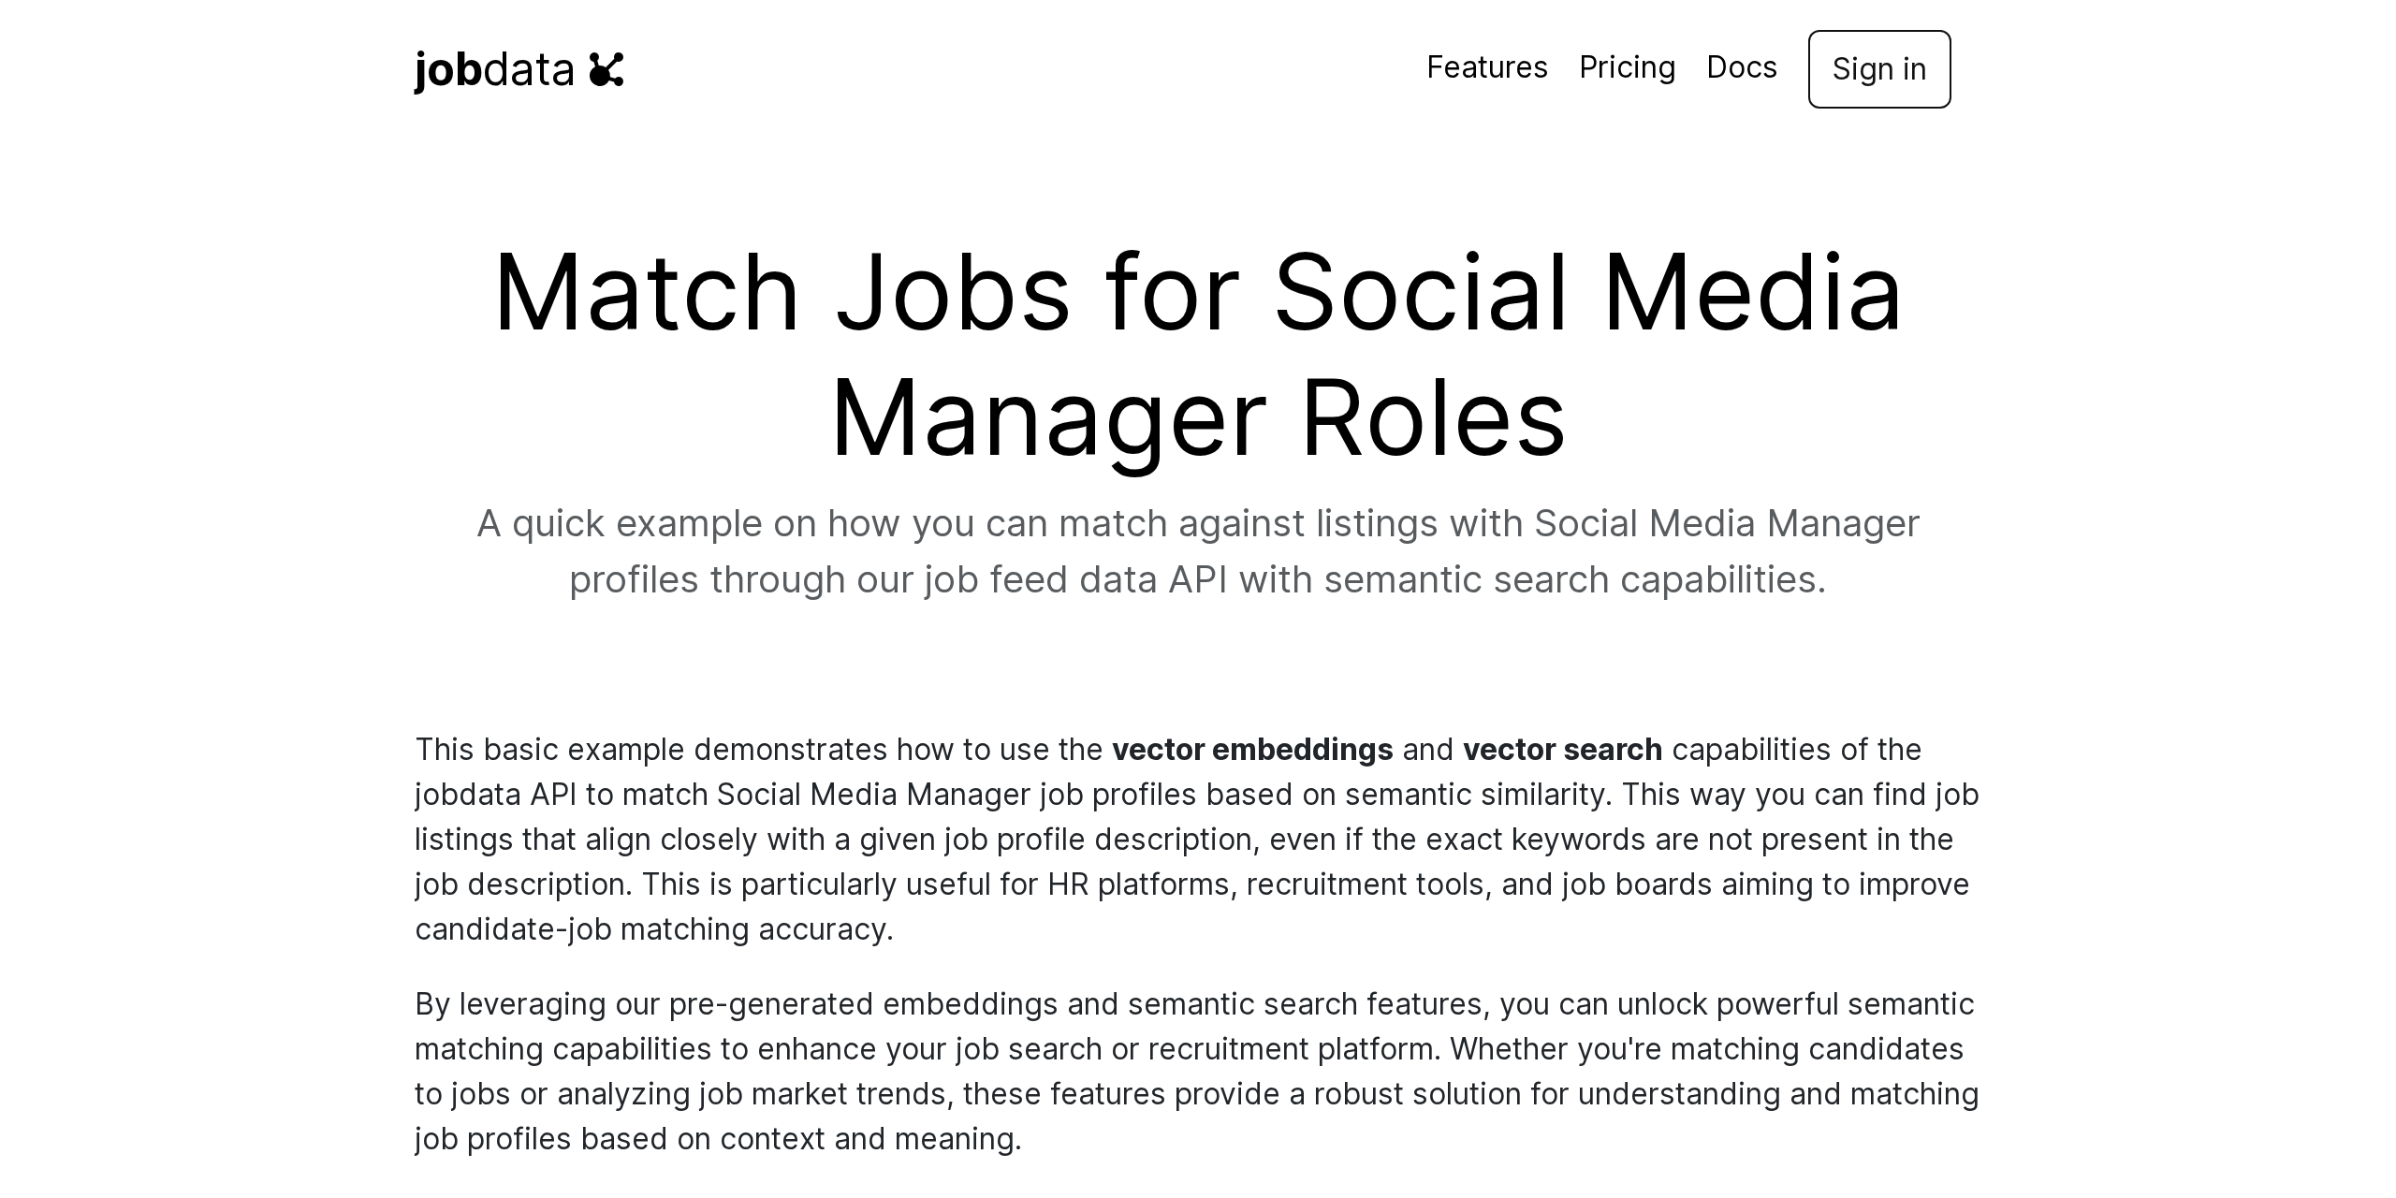
Task: Click the Sign in button
Action: pos(1878,69)
